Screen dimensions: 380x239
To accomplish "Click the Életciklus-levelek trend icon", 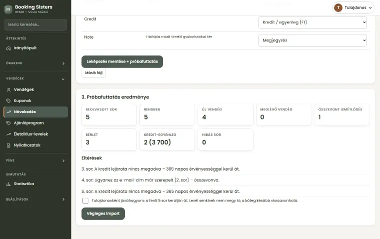I will [8, 134].
